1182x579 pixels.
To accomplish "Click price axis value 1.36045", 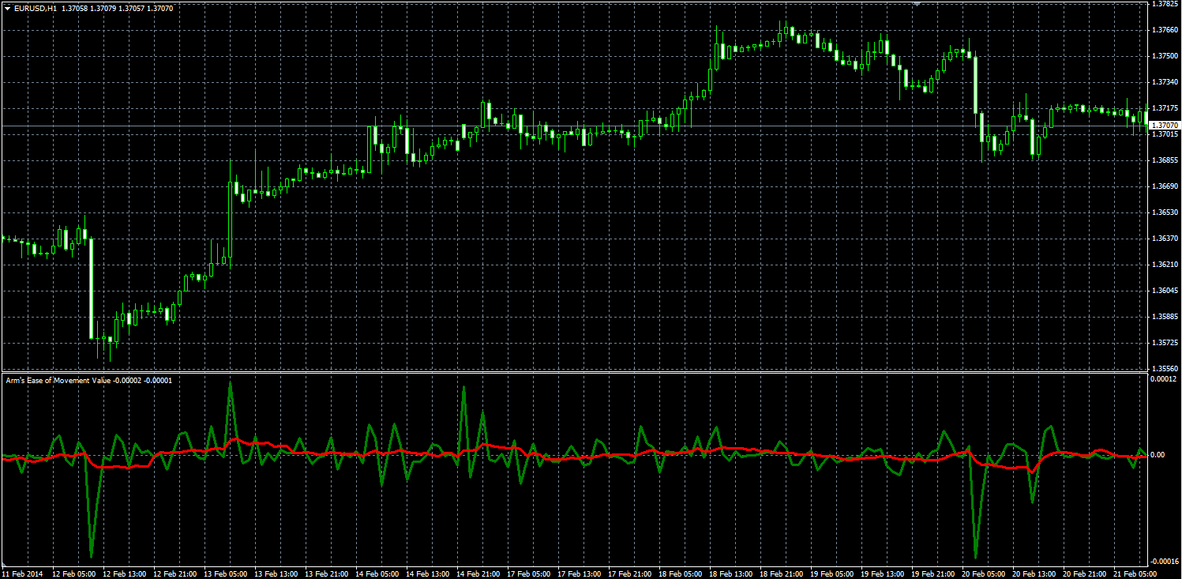I will point(1165,291).
